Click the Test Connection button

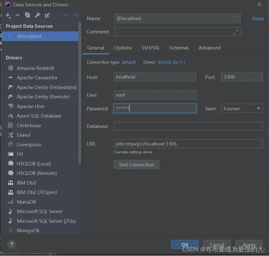(137, 165)
